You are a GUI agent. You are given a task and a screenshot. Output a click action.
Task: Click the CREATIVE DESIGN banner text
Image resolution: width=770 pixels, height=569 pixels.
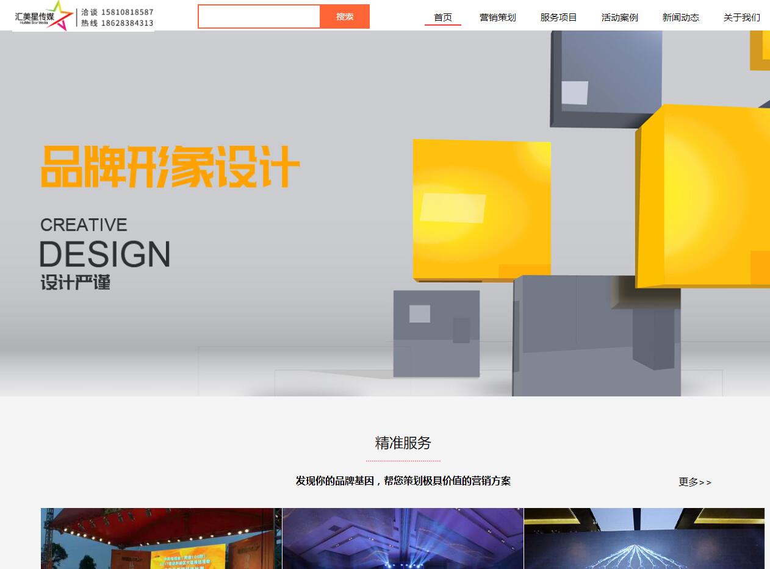click(x=104, y=244)
